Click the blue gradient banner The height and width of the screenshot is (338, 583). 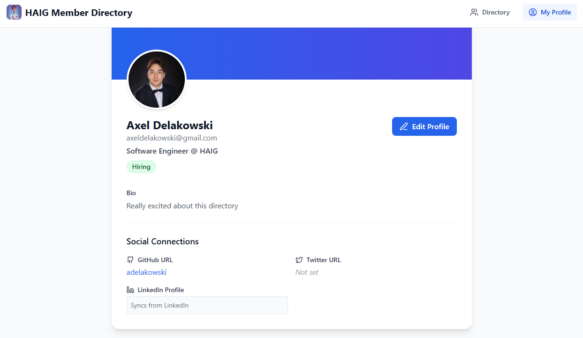328,51
